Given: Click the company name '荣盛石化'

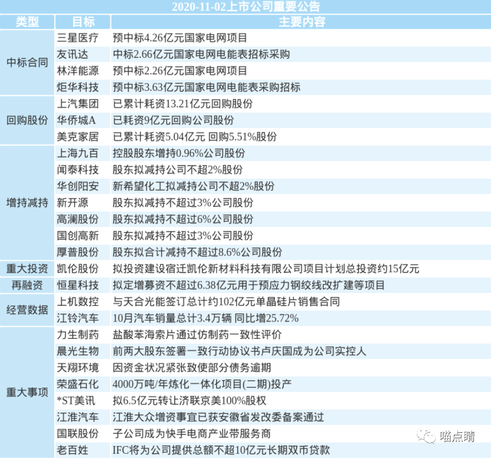Looking at the screenshot, I should coord(77,384).
